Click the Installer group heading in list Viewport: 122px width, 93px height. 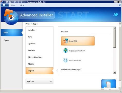click(65, 32)
